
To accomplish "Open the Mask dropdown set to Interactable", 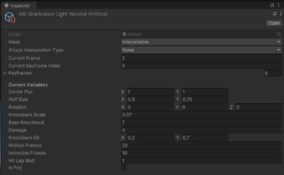I will click(x=201, y=42).
